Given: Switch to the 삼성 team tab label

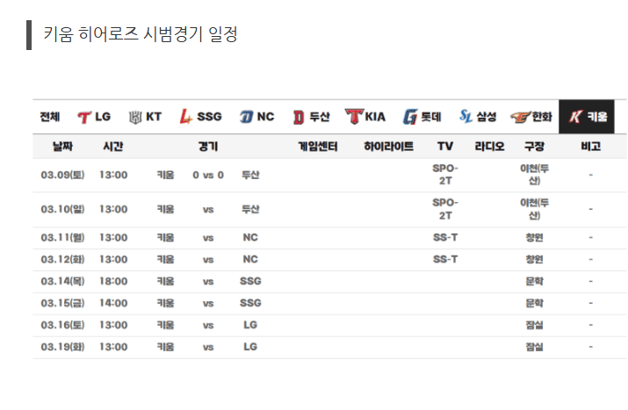Looking at the screenshot, I should 487,117.
